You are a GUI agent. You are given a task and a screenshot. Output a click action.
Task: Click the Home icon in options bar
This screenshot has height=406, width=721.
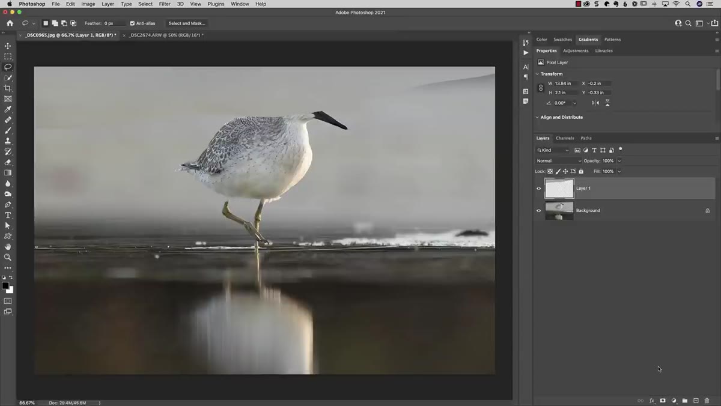pyautogui.click(x=10, y=23)
